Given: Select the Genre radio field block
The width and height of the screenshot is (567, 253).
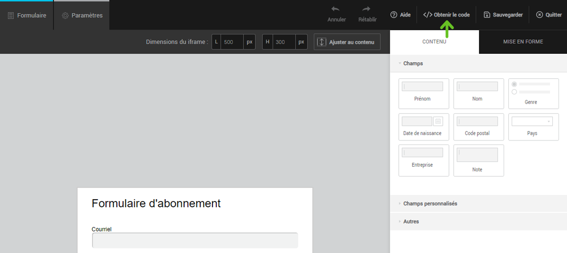Looking at the screenshot, I should [x=533, y=93].
